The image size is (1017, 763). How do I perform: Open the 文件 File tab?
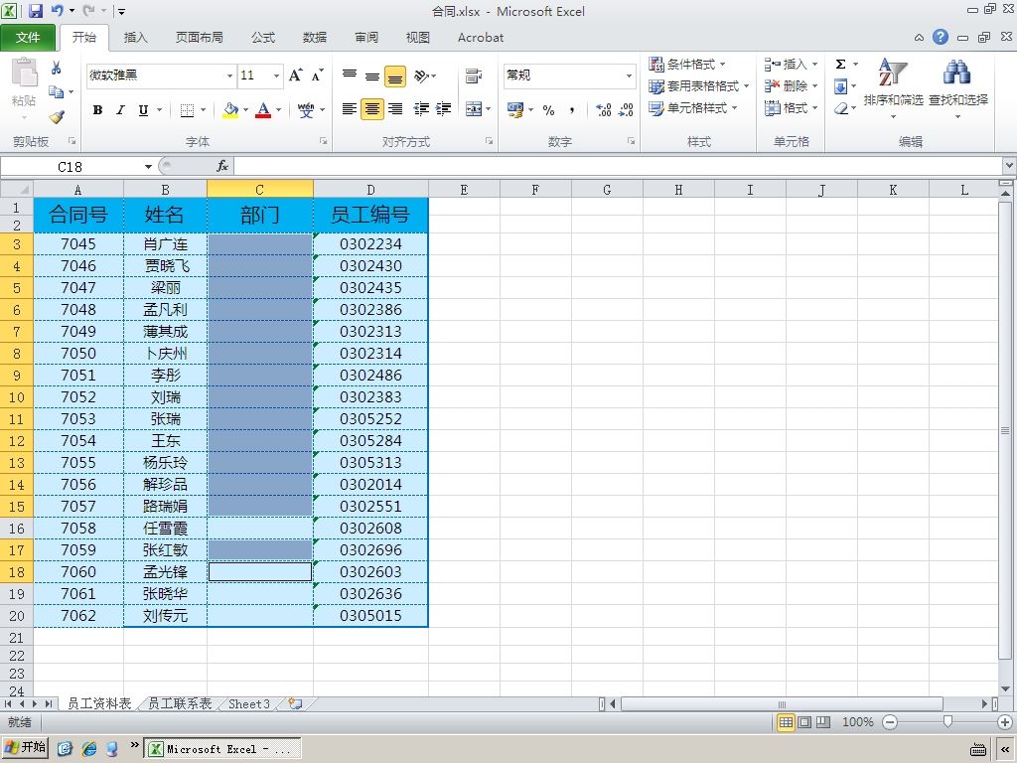tap(28, 38)
